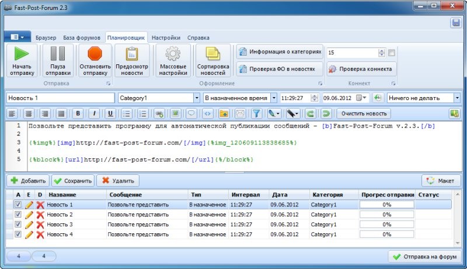Open the В назначенное время dropdown

click(273, 98)
